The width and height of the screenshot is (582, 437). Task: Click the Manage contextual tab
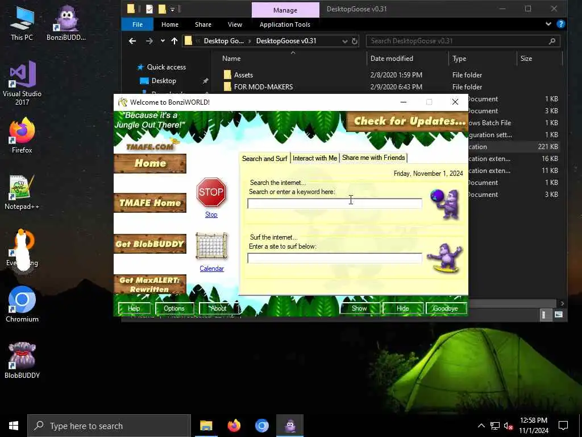tap(285, 10)
